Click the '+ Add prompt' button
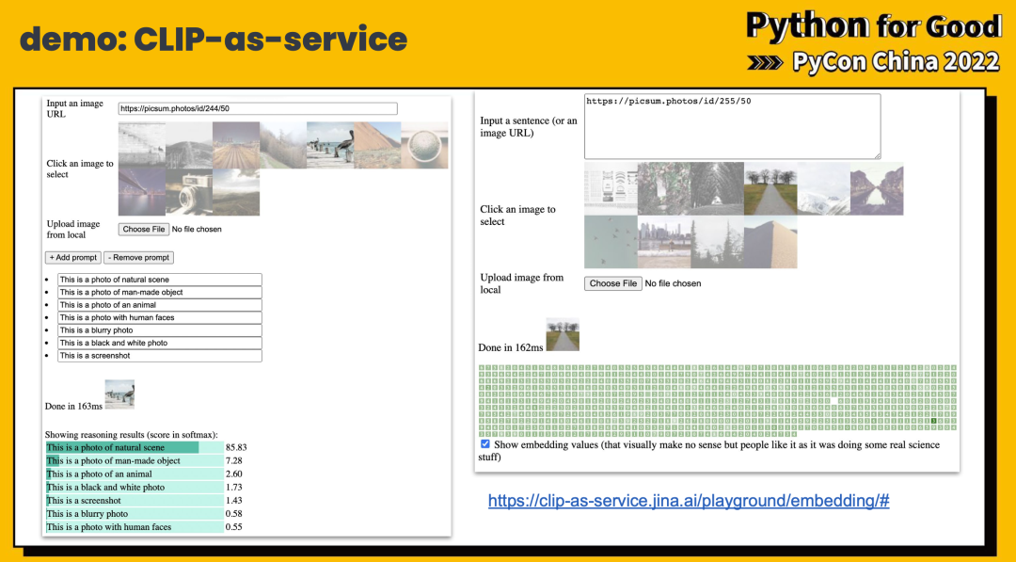 coord(72,257)
